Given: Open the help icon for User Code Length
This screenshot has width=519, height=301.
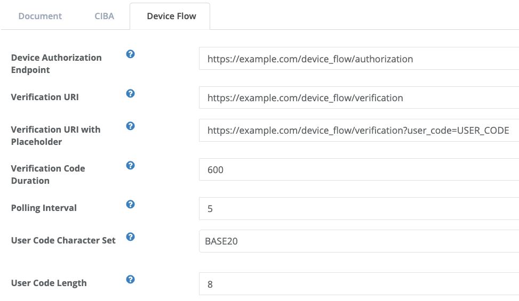Looking at the screenshot, I should tap(130, 280).
